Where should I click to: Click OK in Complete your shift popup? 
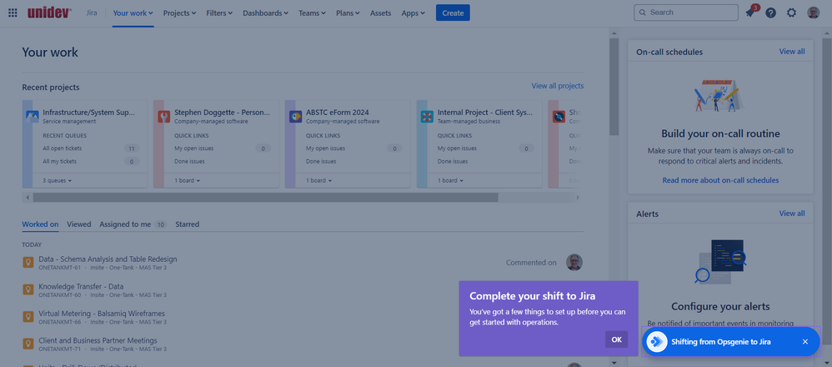[x=617, y=339]
